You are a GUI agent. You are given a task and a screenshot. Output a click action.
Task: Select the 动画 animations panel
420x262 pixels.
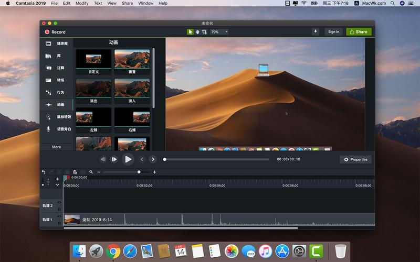click(57, 104)
